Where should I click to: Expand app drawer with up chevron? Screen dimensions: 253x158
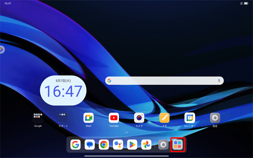[x=126, y=132]
